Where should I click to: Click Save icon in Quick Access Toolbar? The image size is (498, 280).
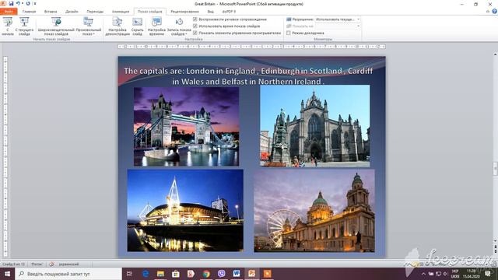coord(11,3)
